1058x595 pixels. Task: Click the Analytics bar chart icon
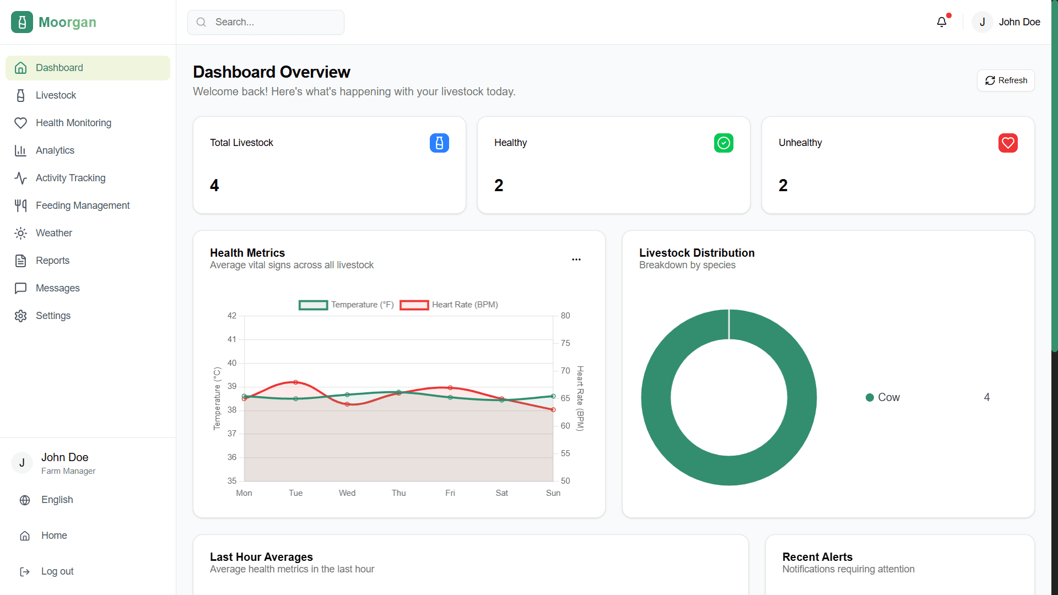tap(20, 150)
